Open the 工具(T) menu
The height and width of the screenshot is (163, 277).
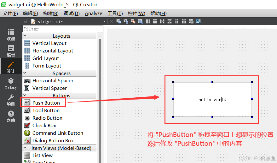[x=115, y=14]
